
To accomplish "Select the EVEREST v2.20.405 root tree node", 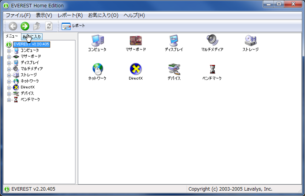I will [31, 44].
